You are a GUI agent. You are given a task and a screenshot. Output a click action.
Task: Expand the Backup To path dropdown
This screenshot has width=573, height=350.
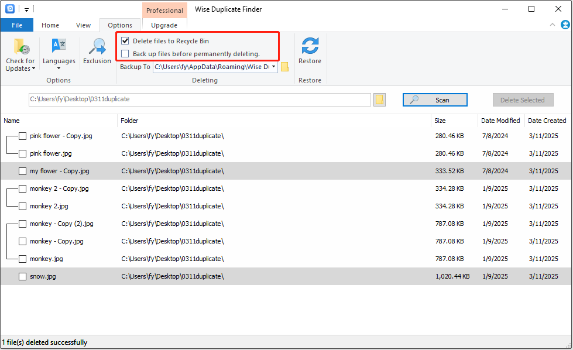coord(273,67)
